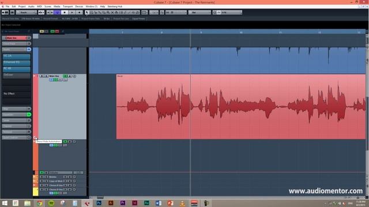Click the green global Read button above the track list
The image size is (369, 207).
(52, 31)
